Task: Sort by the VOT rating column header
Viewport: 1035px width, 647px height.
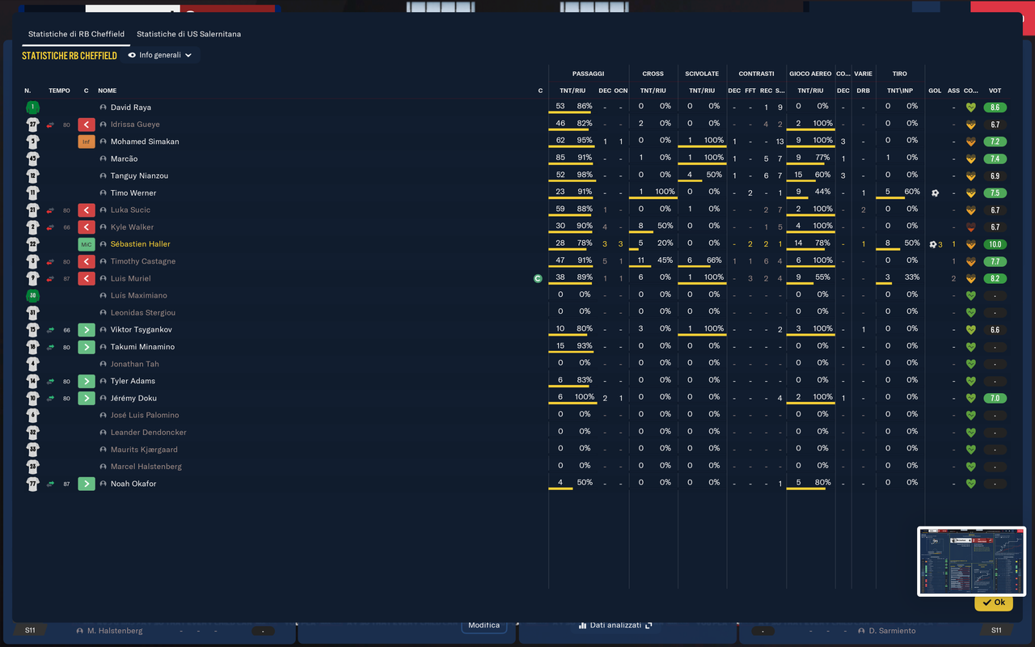Action: (995, 91)
